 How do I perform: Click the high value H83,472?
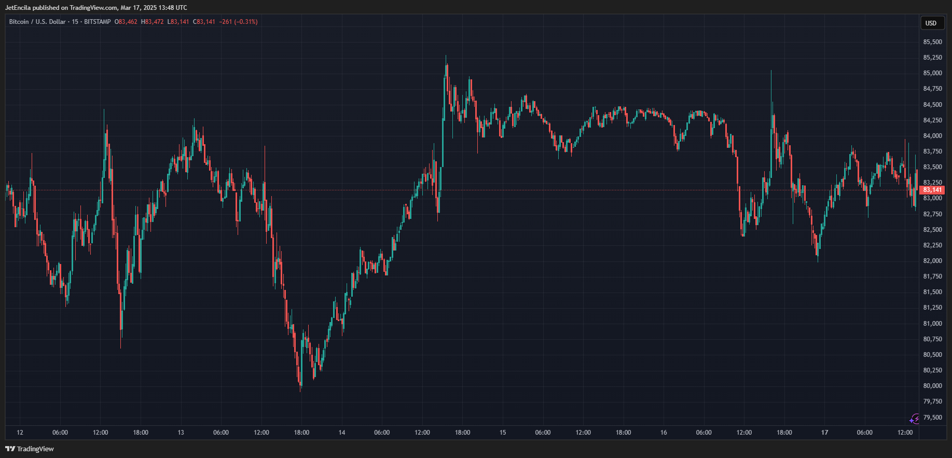pyautogui.click(x=153, y=22)
